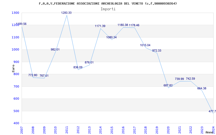Click the data label 664.38
Image resolution: width=216 pixels, height=135 pixels.
tap(202, 89)
